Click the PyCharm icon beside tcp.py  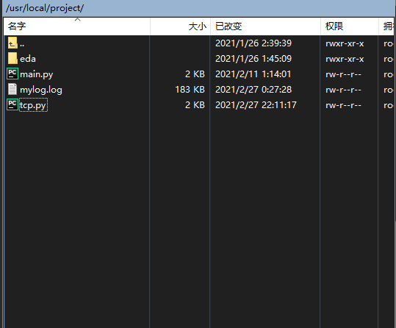[12, 104]
